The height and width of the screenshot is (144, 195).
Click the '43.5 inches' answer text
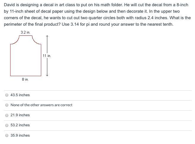click(20, 95)
